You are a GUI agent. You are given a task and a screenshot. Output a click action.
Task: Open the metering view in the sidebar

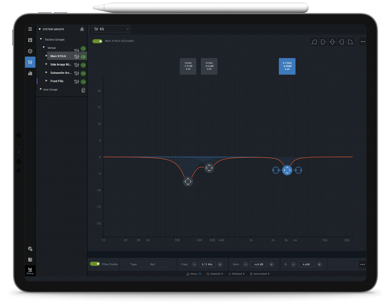[30, 73]
